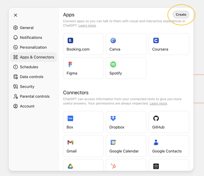
Task: Click the Booking.com app icon
Action: tap(70, 40)
